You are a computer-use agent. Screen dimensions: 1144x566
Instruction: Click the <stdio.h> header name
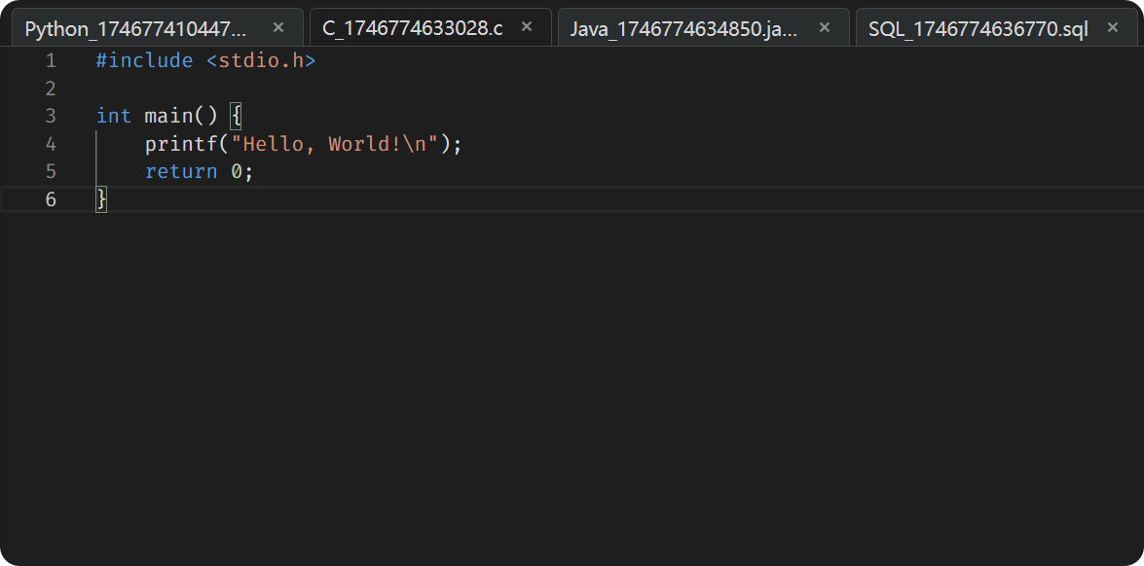click(261, 60)
